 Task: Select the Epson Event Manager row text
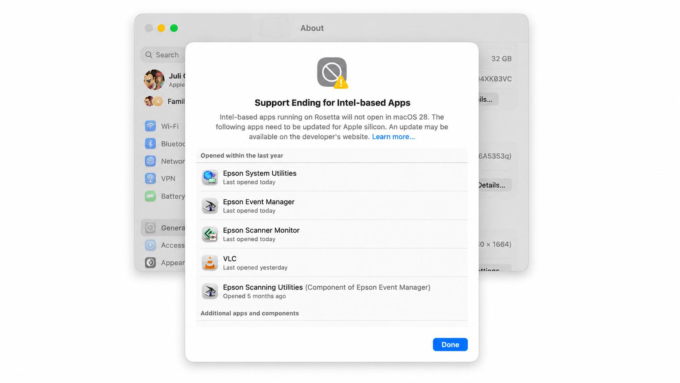(x=259, y=202)
